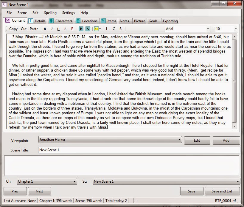Viewport: 244px width, 207px height.
Task: Apply strikethrough with the S icon
Action: click(x=65, y=29)
